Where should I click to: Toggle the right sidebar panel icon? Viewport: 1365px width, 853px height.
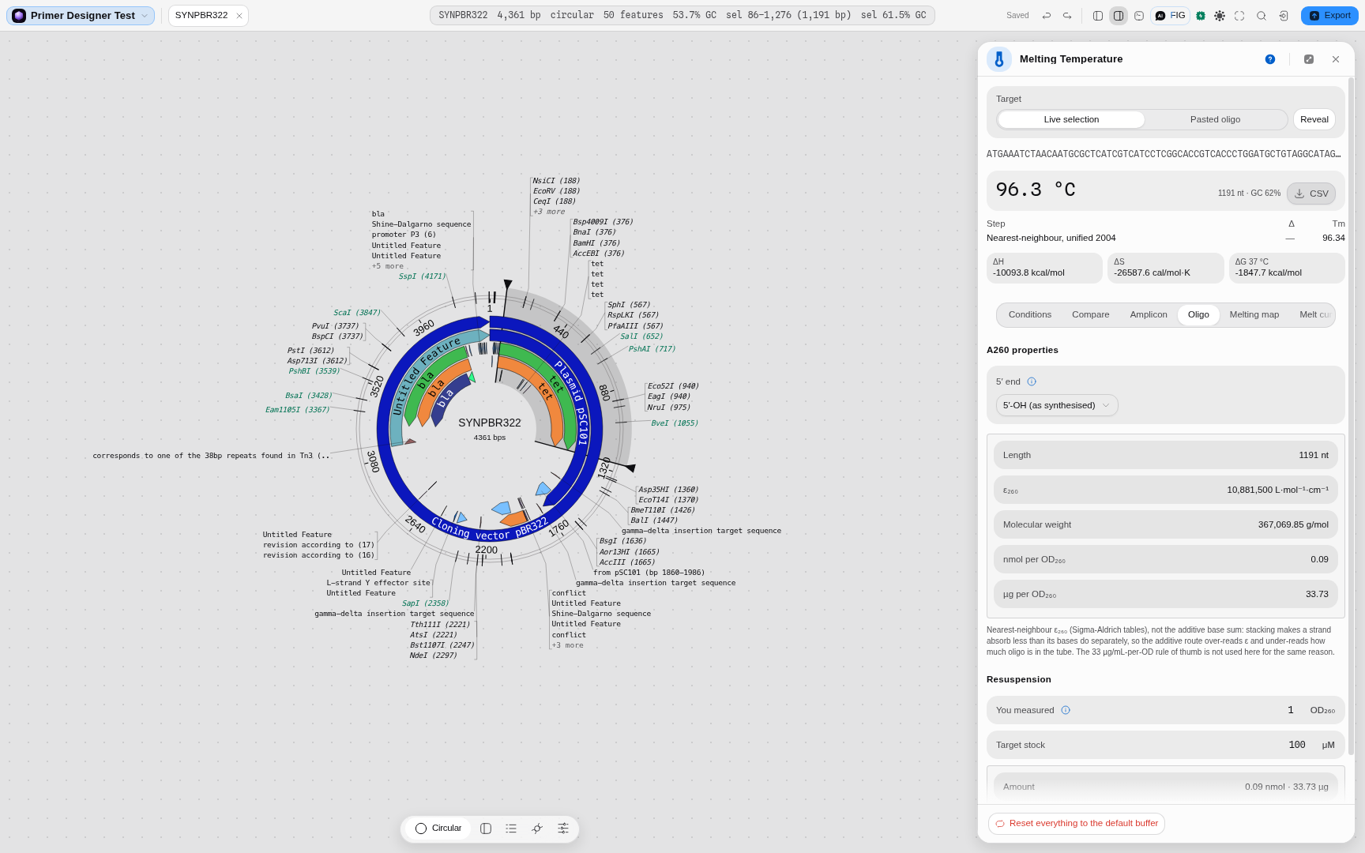pos(1119,16)
